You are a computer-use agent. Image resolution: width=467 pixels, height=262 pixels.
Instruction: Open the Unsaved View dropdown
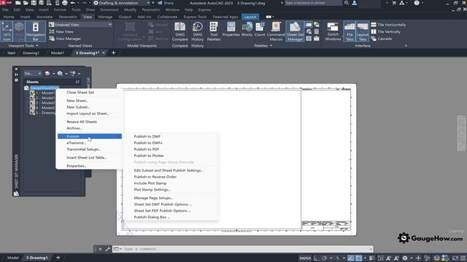[80, 25]
